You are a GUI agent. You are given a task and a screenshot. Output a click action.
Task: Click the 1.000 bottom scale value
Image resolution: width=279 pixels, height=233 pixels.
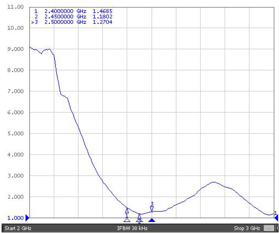point(15,218)
